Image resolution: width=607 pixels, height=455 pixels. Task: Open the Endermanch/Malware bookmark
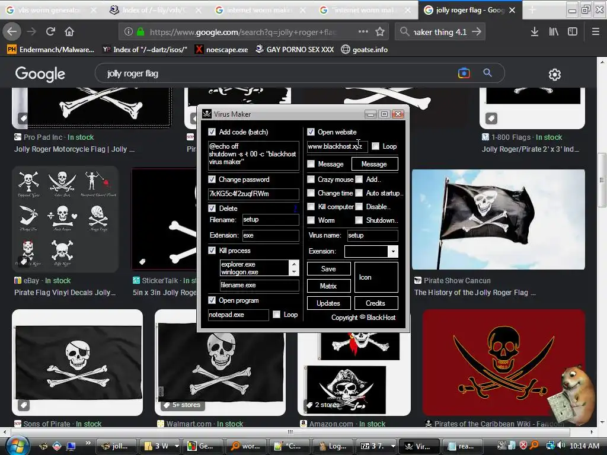(x=51, y=50)
